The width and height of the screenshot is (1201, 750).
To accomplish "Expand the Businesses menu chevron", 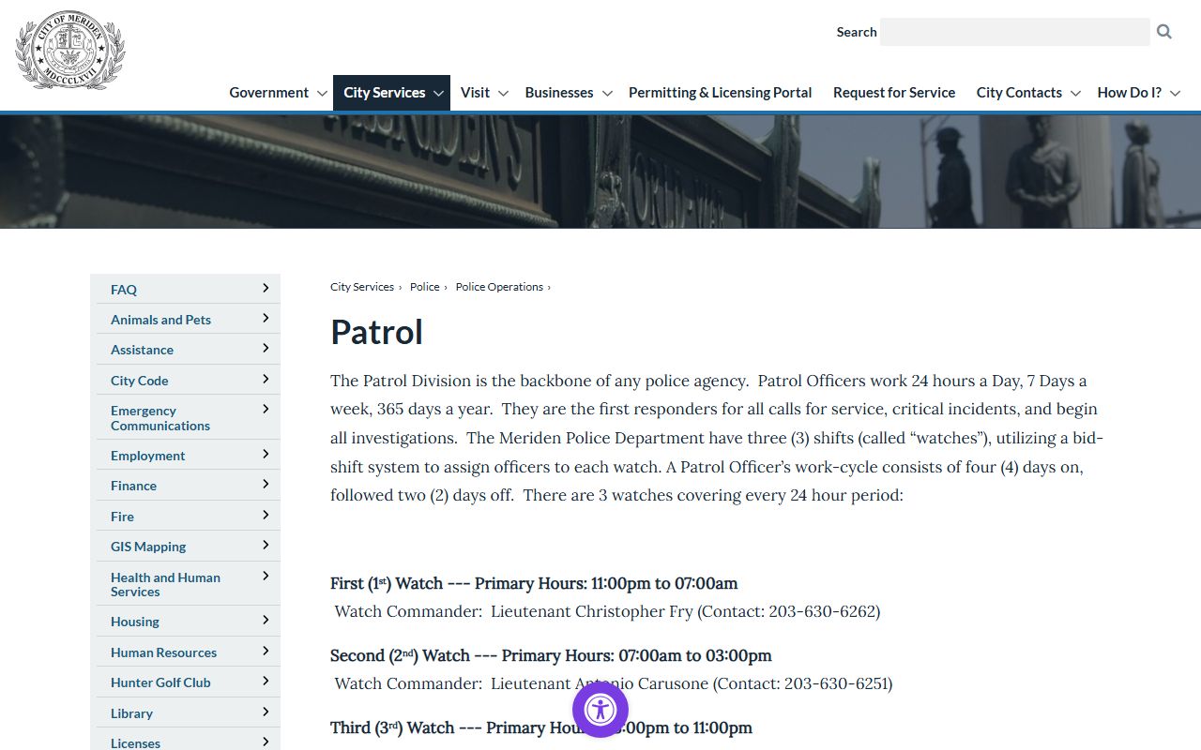I will point(607,93).
